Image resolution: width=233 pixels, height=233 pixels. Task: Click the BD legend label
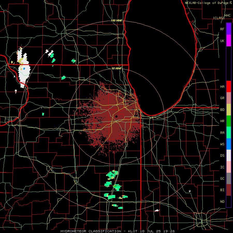[x=222, y=110]
